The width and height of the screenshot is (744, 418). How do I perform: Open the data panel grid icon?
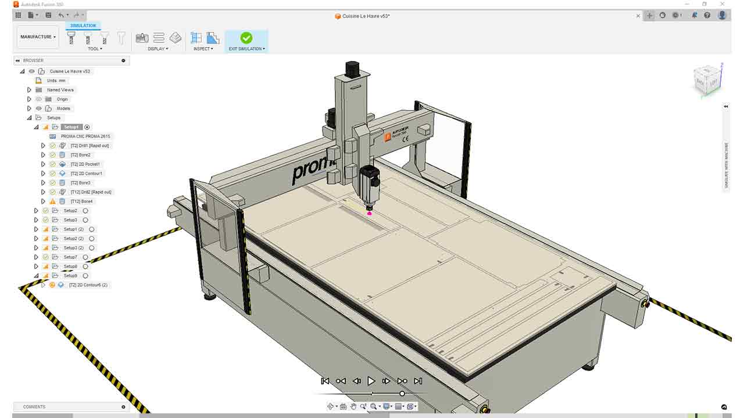click(18, 15)
